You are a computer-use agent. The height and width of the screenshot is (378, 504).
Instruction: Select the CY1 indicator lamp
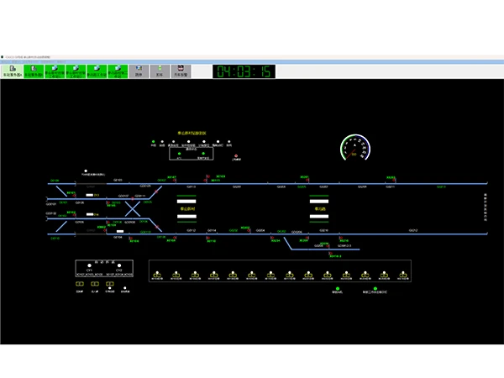(89, 266)
